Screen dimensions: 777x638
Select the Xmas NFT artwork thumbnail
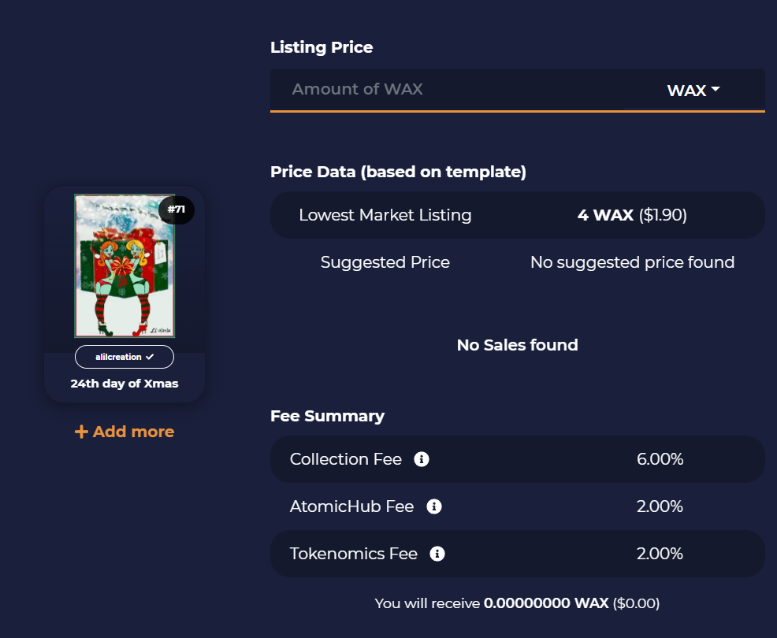(125, 265)
